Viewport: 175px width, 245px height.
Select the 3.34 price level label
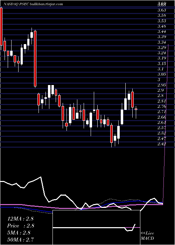[162, 42]
